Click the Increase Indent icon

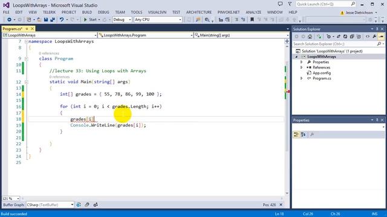[x=227, y=20]
